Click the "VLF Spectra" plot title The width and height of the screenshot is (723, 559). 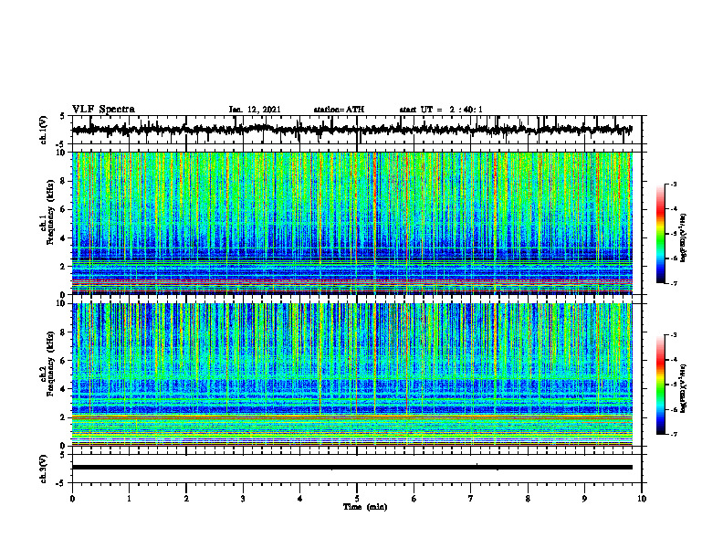(103, 110)
